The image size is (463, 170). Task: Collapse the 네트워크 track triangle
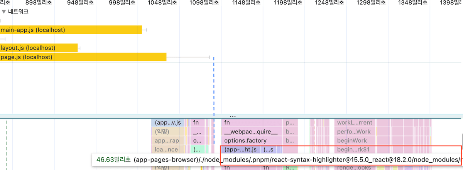point(4,12)
